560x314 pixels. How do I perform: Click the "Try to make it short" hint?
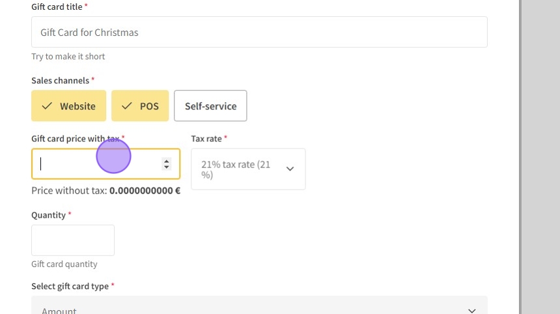pyautogui.click(x=68, y=57)
